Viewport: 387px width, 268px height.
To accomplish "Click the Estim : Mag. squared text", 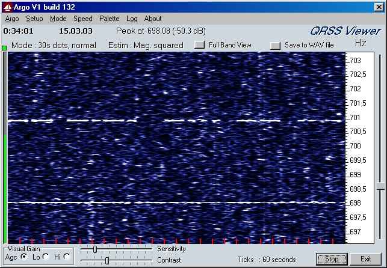I will [146, 46].
